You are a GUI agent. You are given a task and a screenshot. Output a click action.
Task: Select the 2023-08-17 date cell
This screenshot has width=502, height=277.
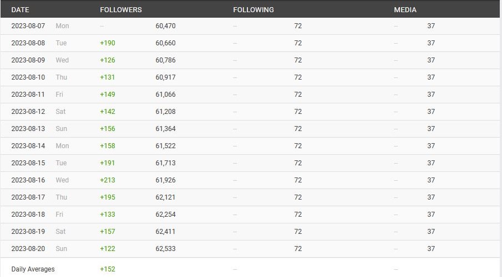coord(28,197)
